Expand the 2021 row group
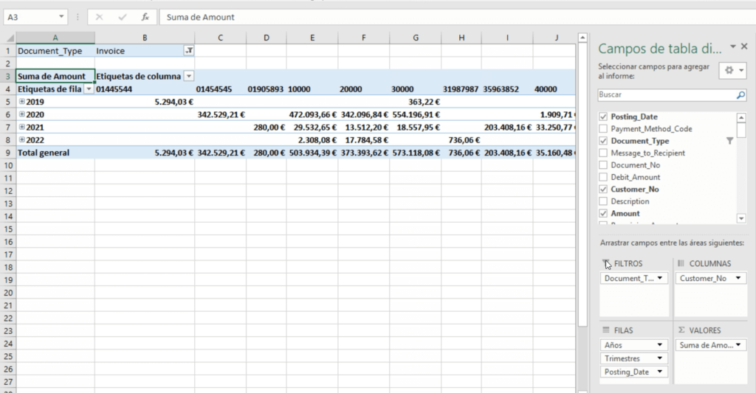 tap(21, 127)
